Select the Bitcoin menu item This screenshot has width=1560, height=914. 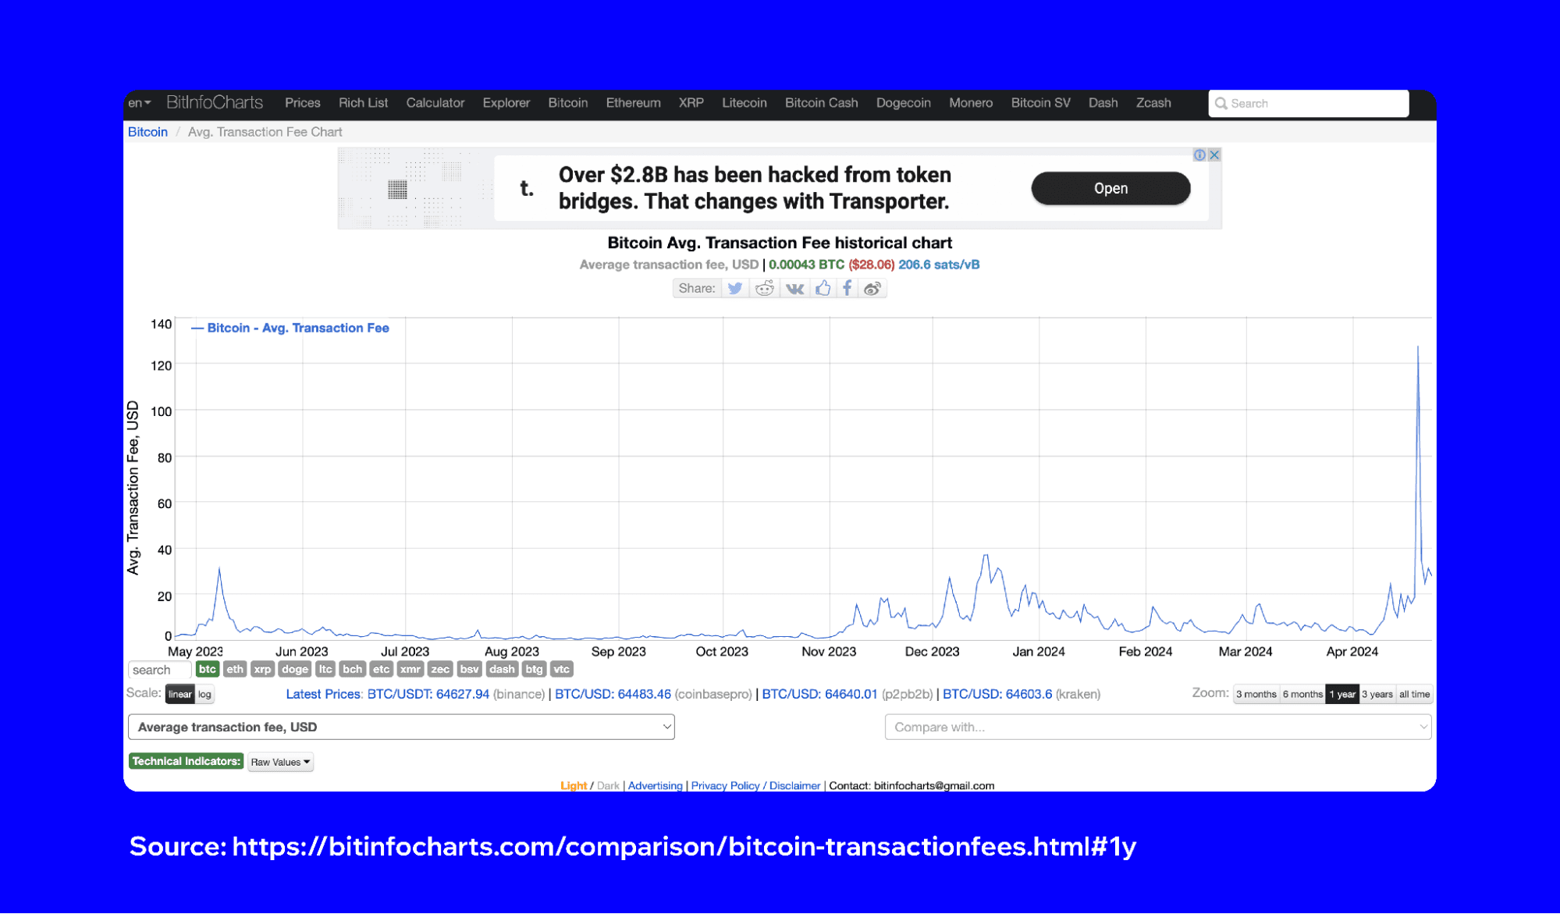coord(568,102)
